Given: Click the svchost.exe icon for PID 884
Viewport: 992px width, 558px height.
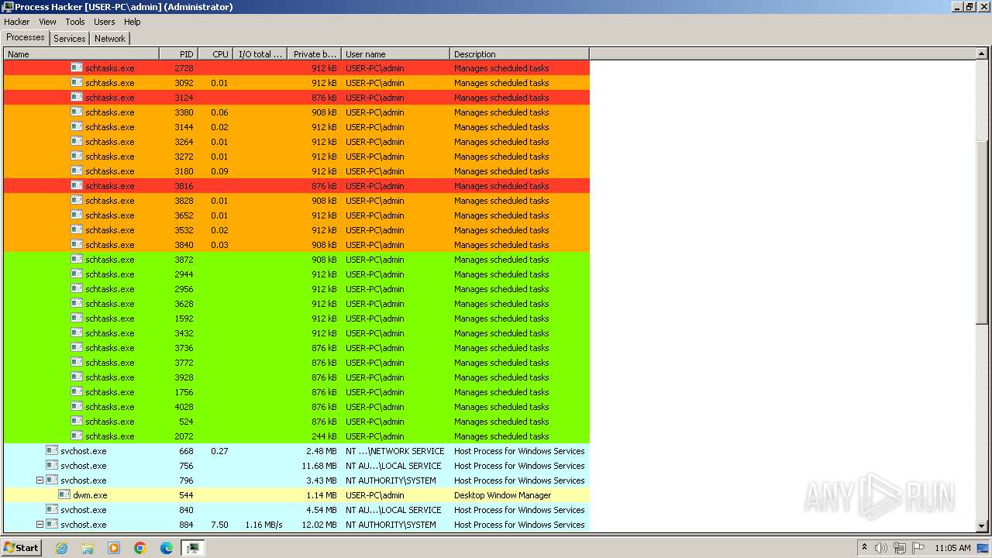Looking at the screenshot, I should tap(52, 524).
